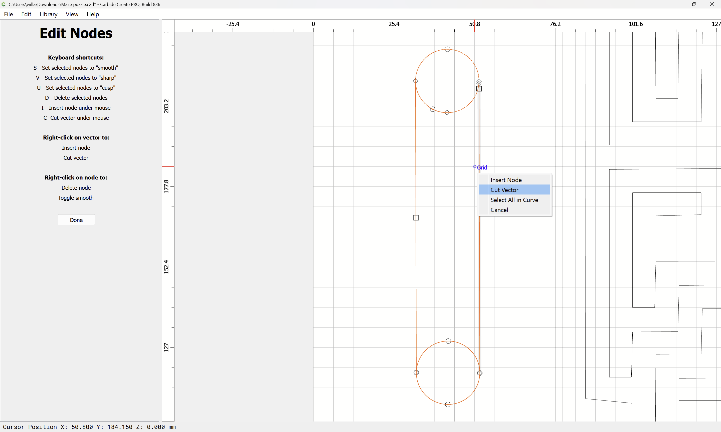Choose Insert Node from context menu
Screen dimensions: 721x432
tap(506, 180)
